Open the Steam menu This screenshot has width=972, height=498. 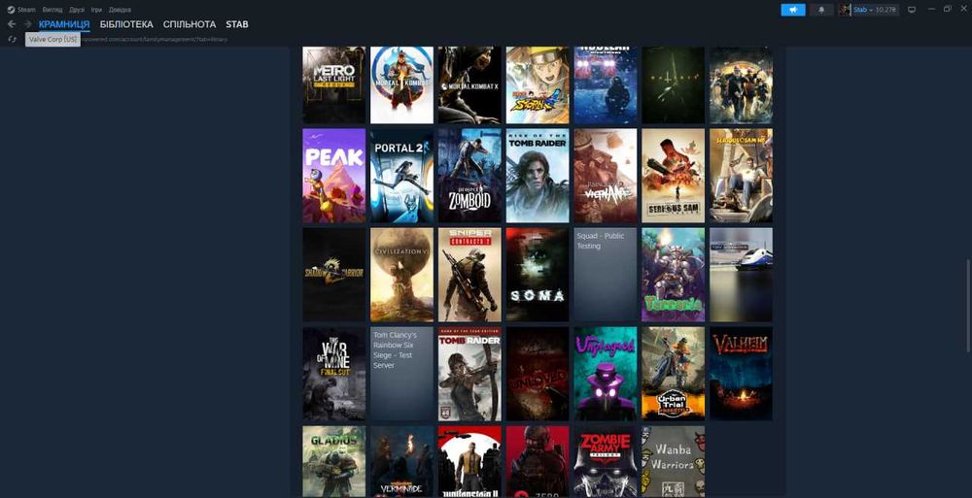click(x=26, y=10)
